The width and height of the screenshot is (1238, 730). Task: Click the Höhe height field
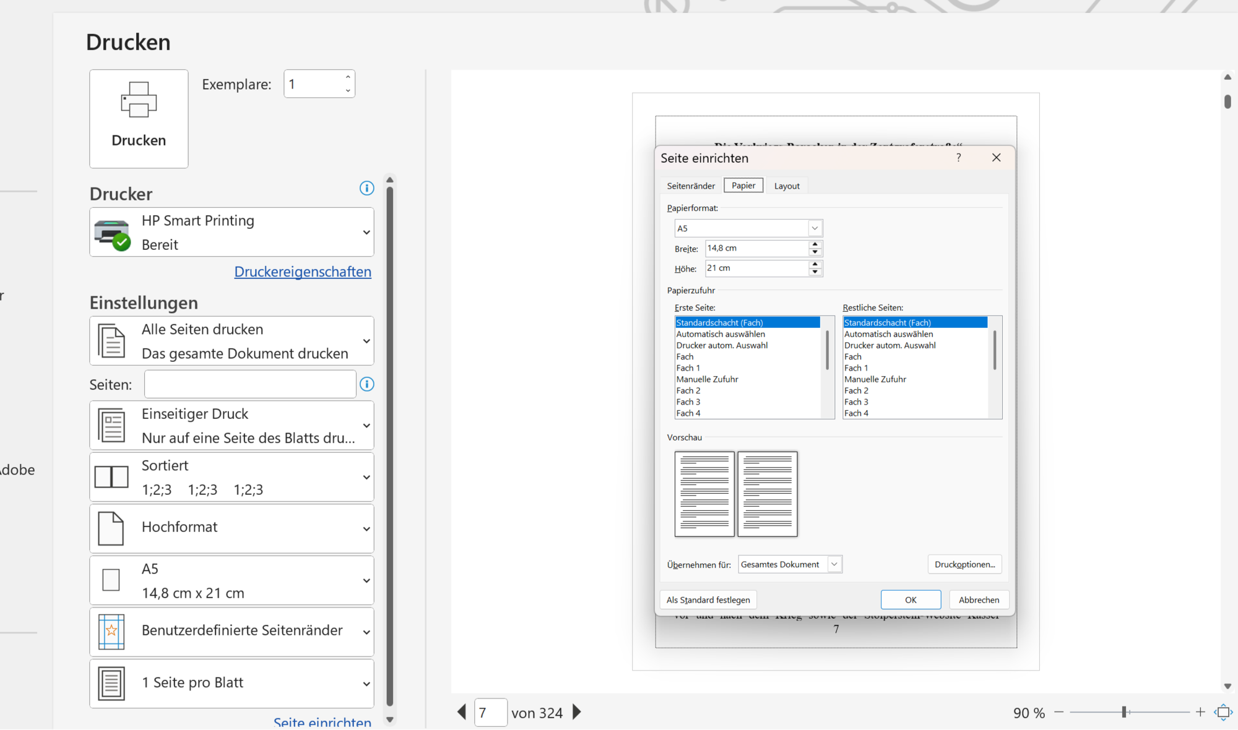click(756, 268)
